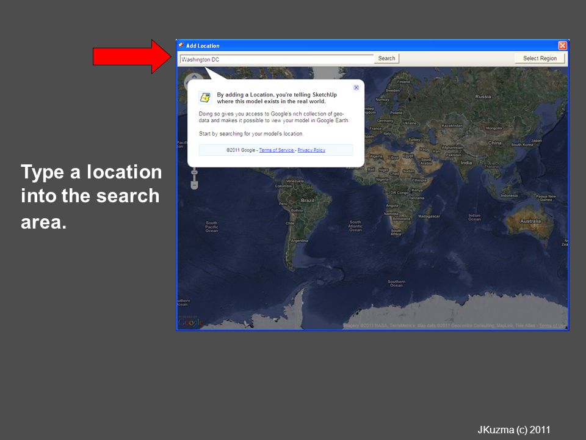Click the China label on the map
This screenshot has width=586, height=440.
494,143
